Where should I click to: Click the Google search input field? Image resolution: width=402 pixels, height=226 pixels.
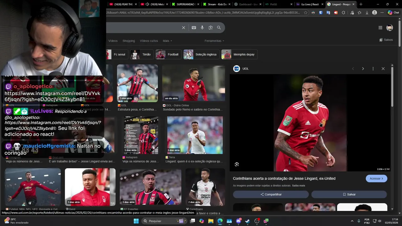(143, 28)
